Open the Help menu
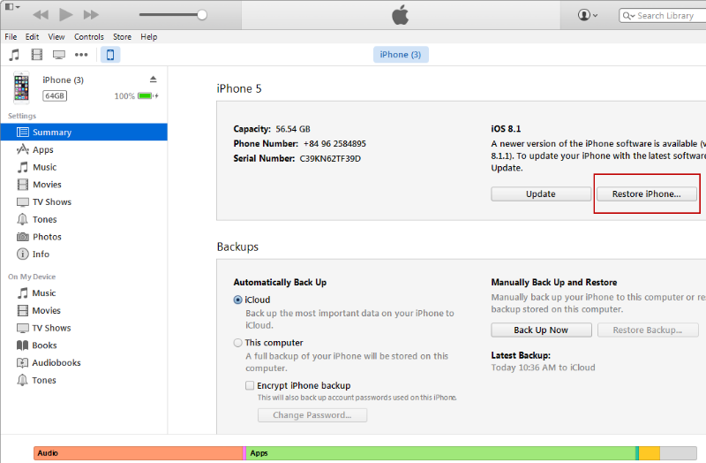 [x=148, y=37]
